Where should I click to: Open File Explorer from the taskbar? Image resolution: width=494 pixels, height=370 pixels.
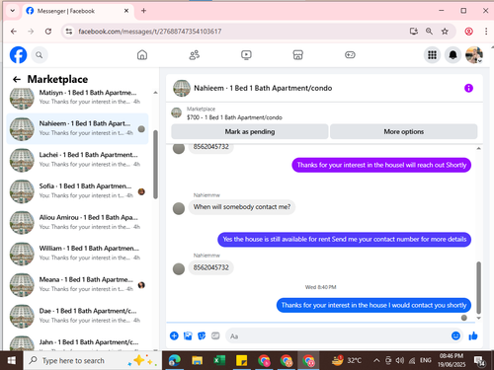(x=197, y=360)
